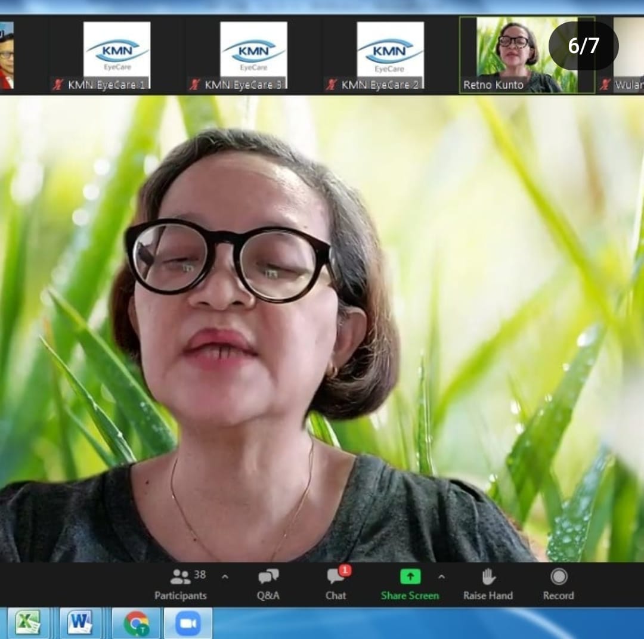Open the Participants panel icon
644x639 pixels.
180,577
